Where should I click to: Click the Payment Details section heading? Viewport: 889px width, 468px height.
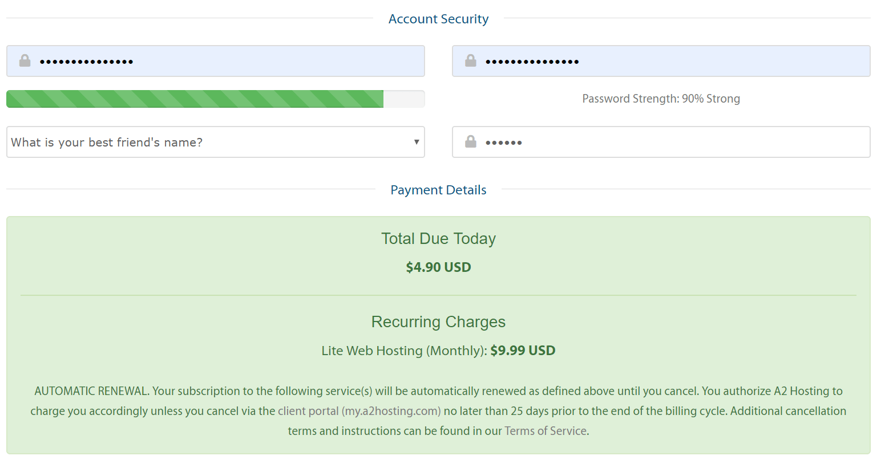(438, 190)
